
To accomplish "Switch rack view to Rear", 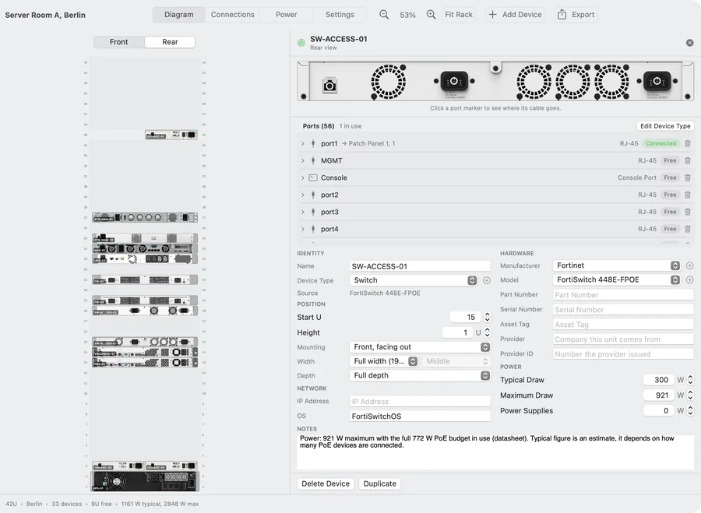I will (x=170, y=42).
